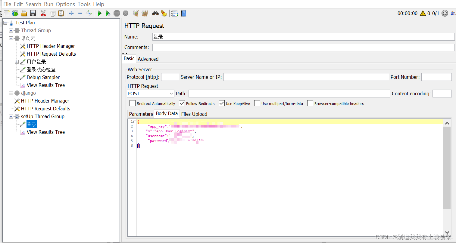The height and width of the screenshot is (243, 456).
Task: Expand the 用户登录 sampler node
Action: click(17, 62)
